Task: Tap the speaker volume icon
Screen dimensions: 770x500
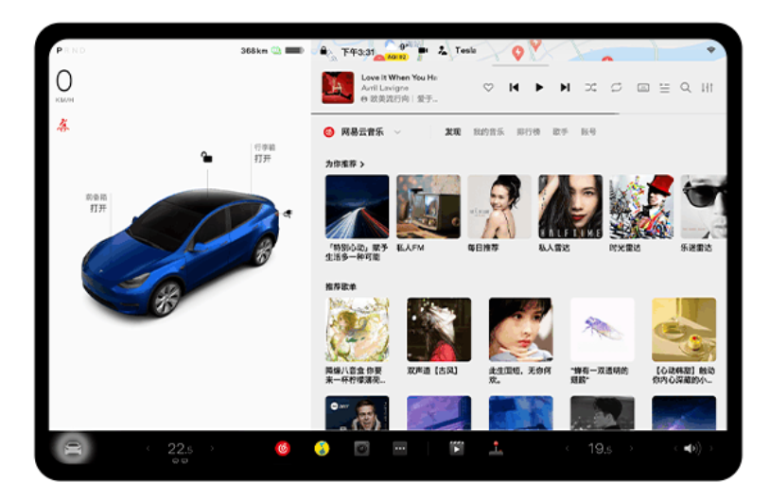Action: 691,448
